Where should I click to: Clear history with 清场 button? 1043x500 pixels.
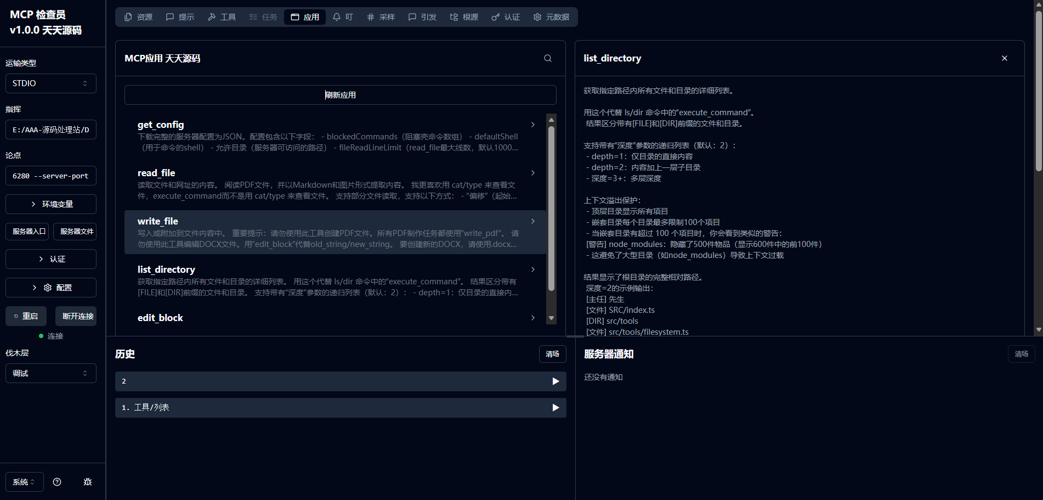[x=552, y=354]
